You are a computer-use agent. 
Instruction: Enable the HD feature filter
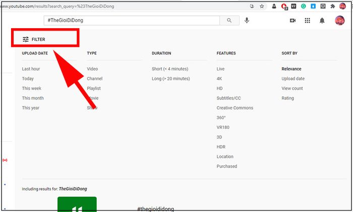pos(219,88)
